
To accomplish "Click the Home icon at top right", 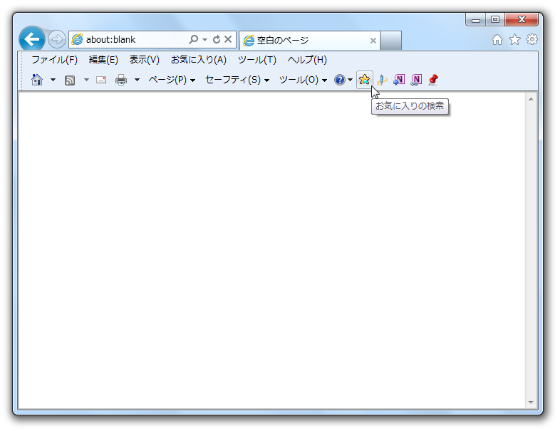I will click(x=497, y=40).
